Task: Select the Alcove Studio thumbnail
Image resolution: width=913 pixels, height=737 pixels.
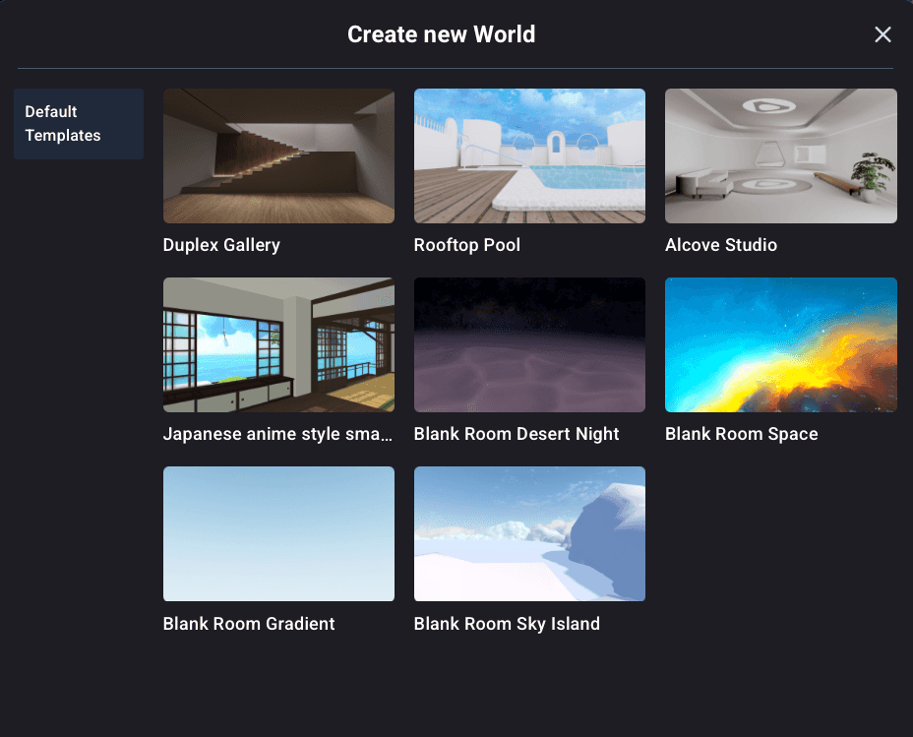Action: click(x=780, y=155)
